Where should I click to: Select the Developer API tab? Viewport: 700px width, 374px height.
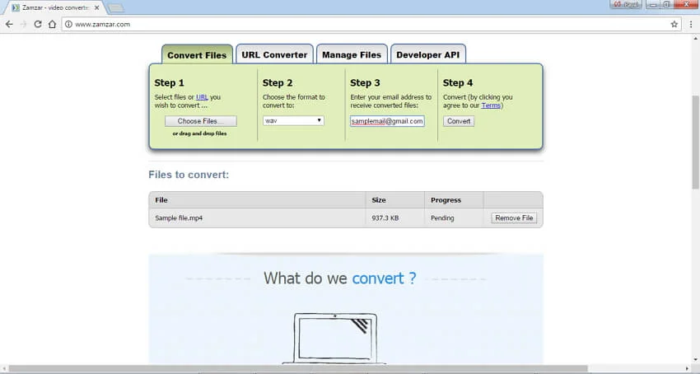point(428,55)
